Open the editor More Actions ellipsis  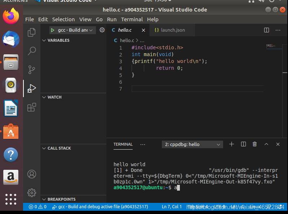278,30
